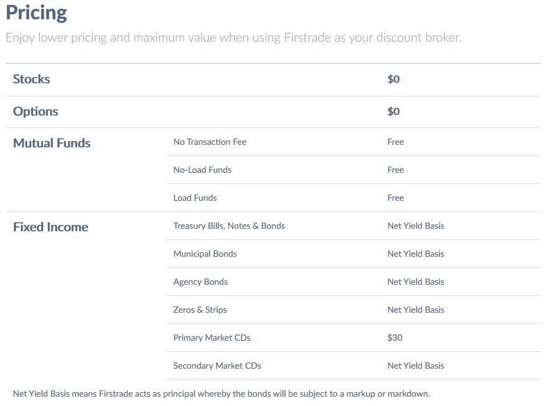Select the Secondary Market CDs label
Image resolution: width=545 pixels, height=406 pixels.
[217, 366]
